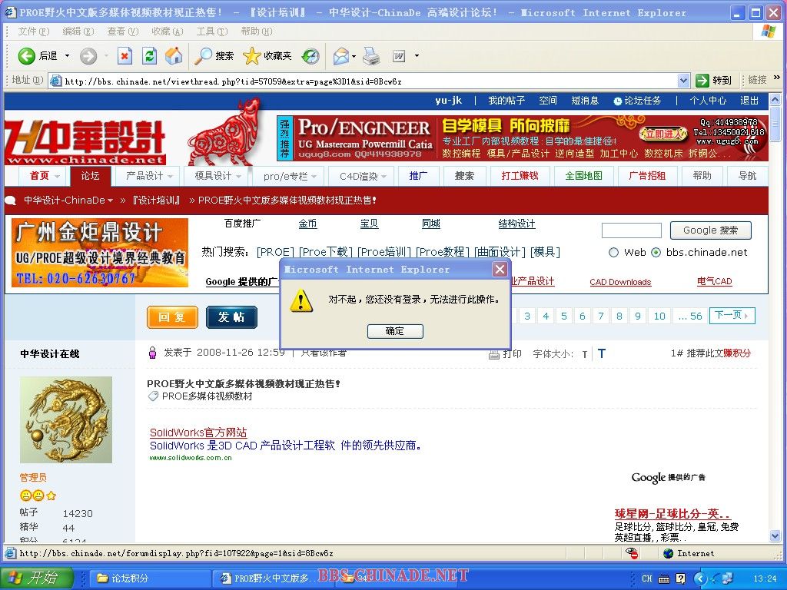Open page 5 of the thread
Screen dimensions: 787x590
pos(563,316)
